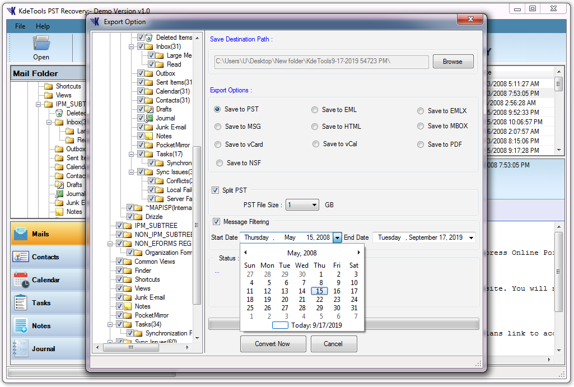Uncheck the Inbox(31) folder checkbox in export tree
The width and height of the screenshot is (574, 387).
point(141,46)
